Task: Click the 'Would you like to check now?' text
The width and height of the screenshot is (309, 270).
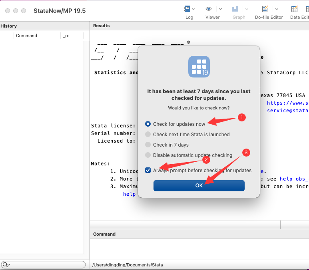Action: [199, 108]
